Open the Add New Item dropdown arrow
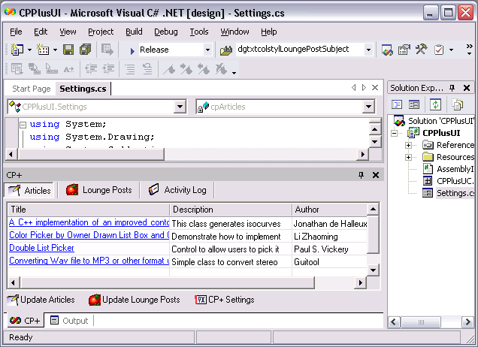 [x=55, y=50]
